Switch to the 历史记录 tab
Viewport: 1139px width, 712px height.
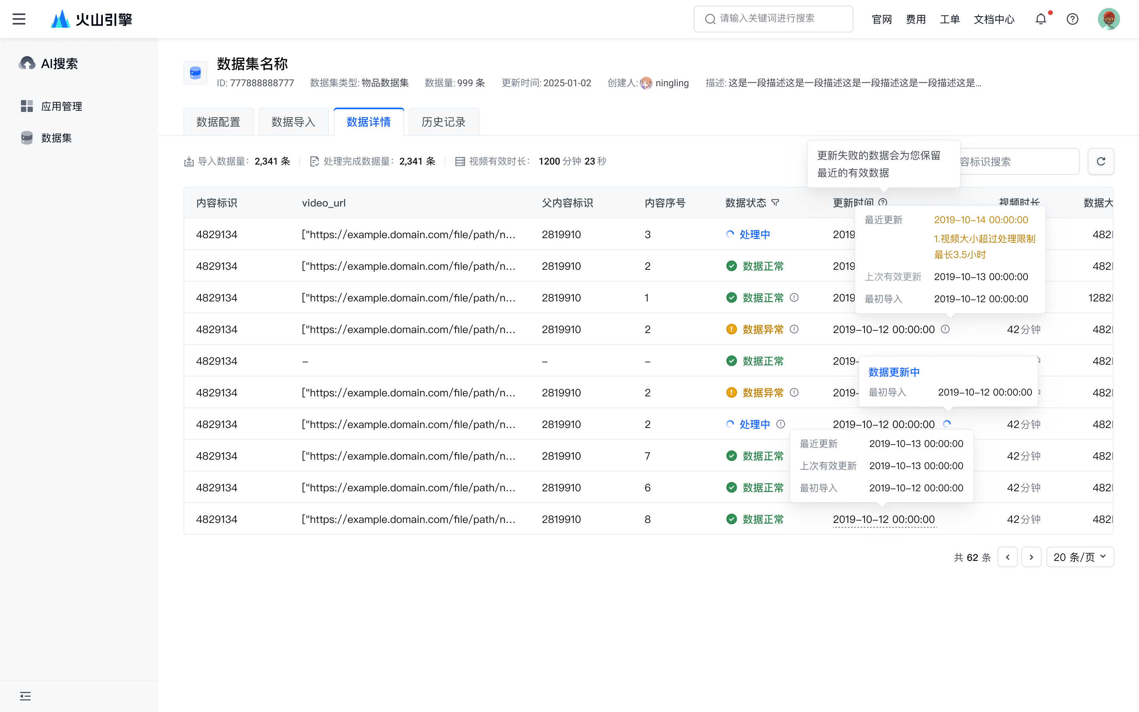443,122
